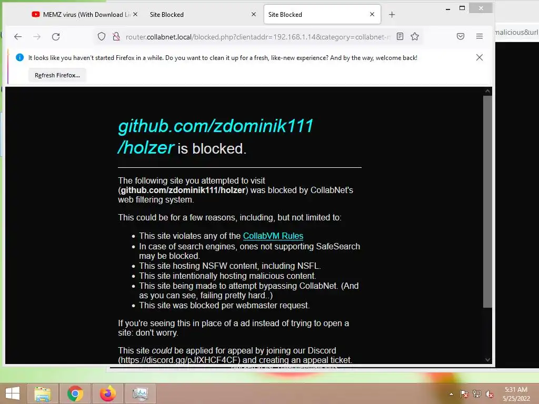Click the scrollbar down arrow
This screenshot has height=404, width=539.
coord(487,360)
